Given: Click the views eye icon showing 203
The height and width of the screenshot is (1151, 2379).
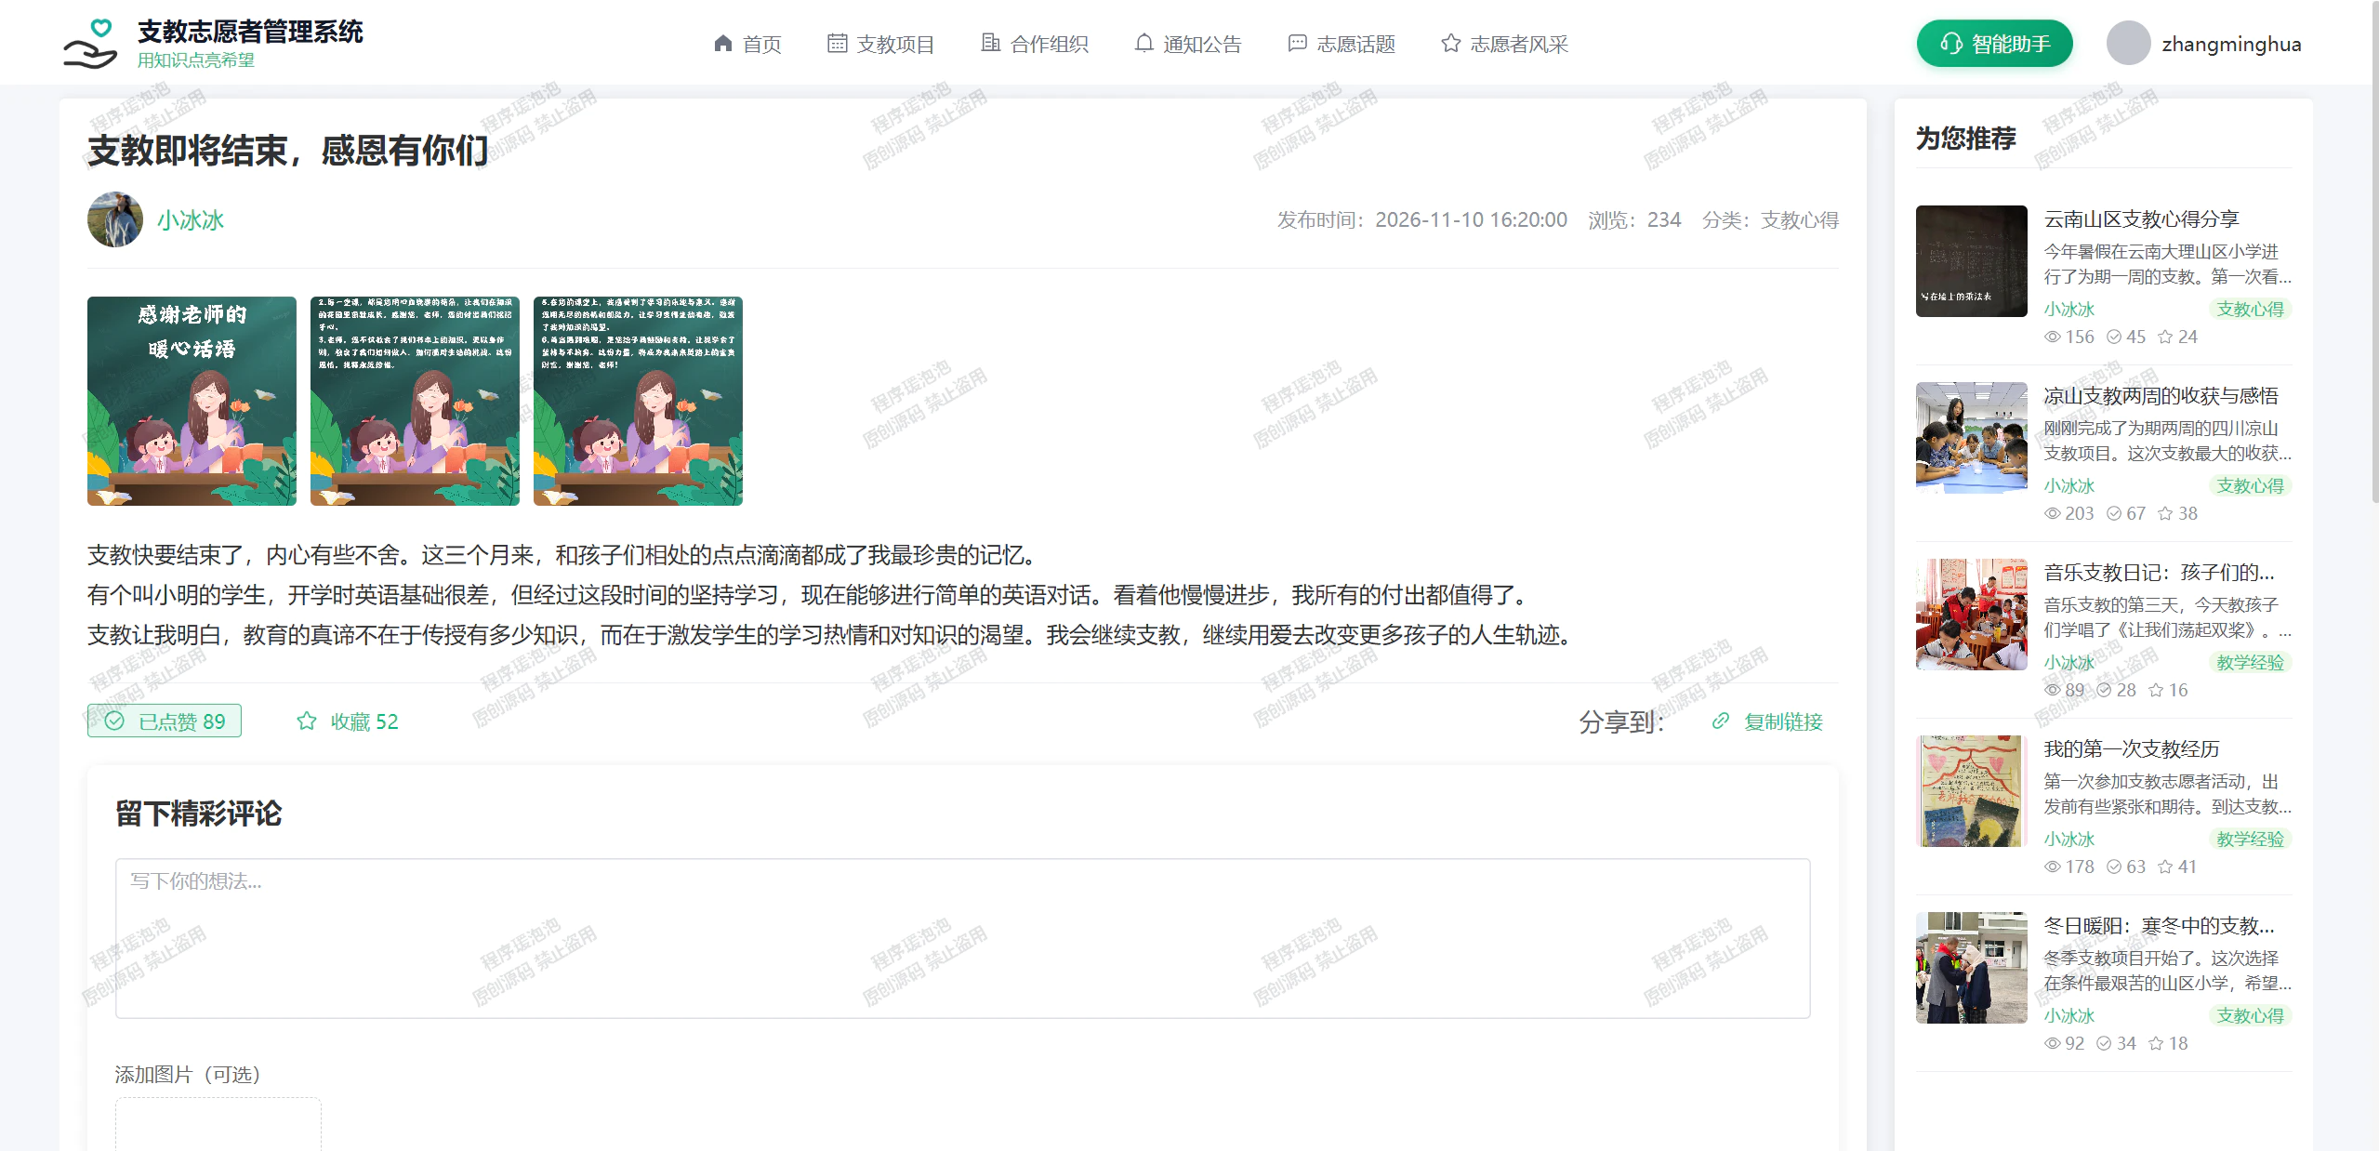Looking at the screenshot, I should click(x=2053, y=513).
